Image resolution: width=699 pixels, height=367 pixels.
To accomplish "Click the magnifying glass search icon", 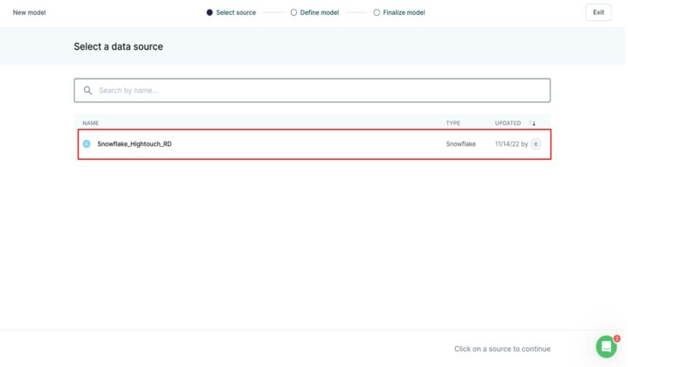I will pyautogui.click(x=87, y=90).
